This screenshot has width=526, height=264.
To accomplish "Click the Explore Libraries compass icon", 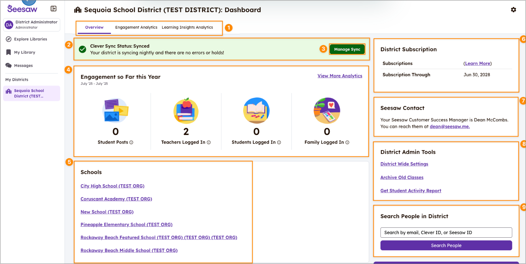I will tap(9, 39).
